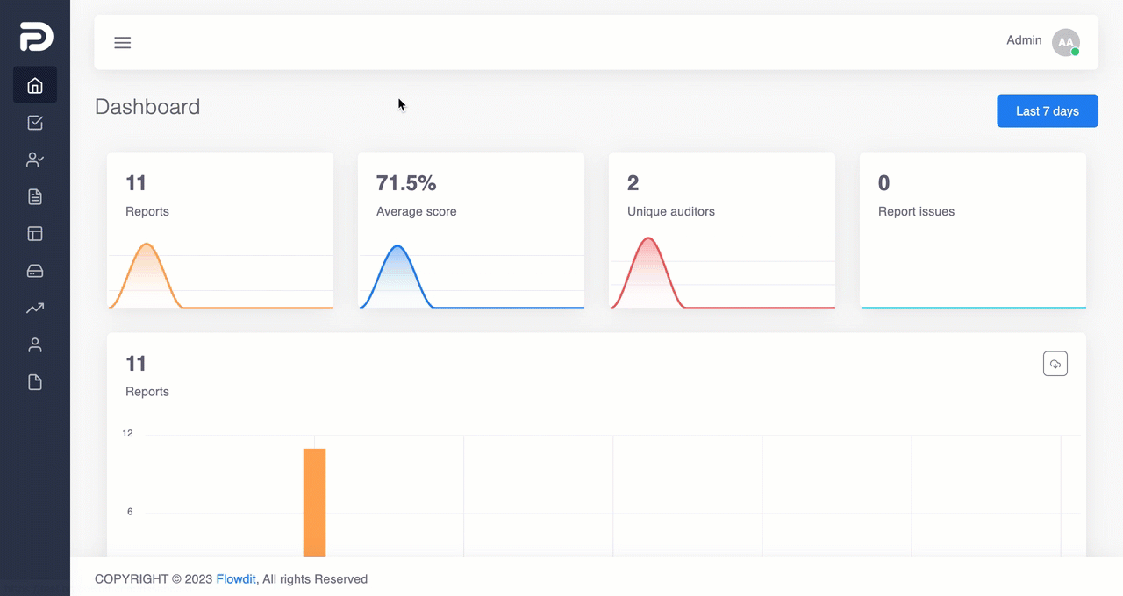Open the drive storage sidebar icon
1123x596 pixels.
pos(35,271)
